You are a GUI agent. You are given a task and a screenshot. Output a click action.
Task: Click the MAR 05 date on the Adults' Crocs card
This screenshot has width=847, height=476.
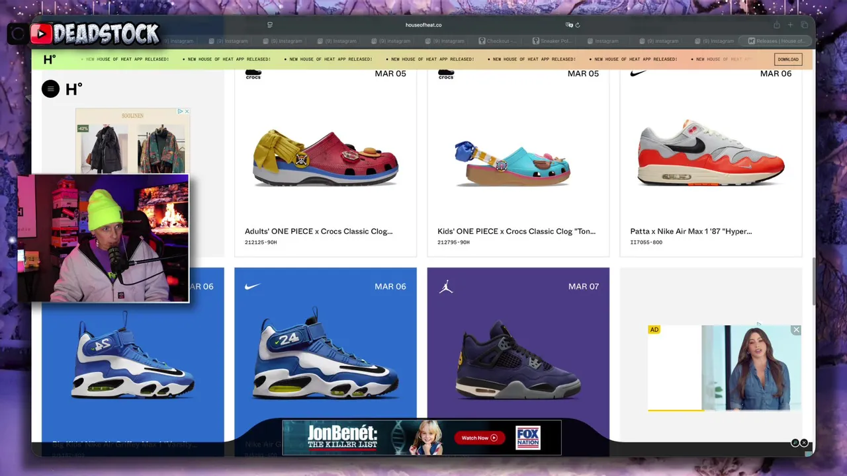[390, 73]
